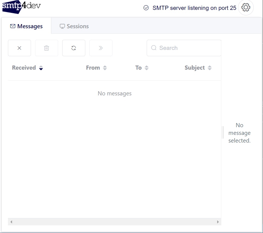Click the relay message double-arrow icon
Image resolution: width=263 pixels, height=233 pixels.
101,48
